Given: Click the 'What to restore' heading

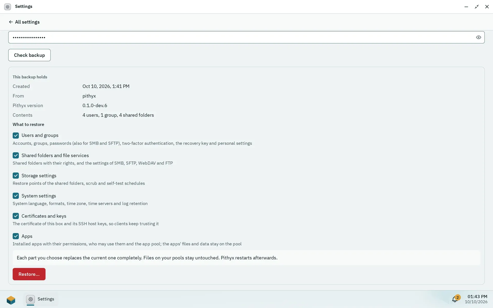Looking at the screenshot, I should pyautogui.click(x=29, y=124).
